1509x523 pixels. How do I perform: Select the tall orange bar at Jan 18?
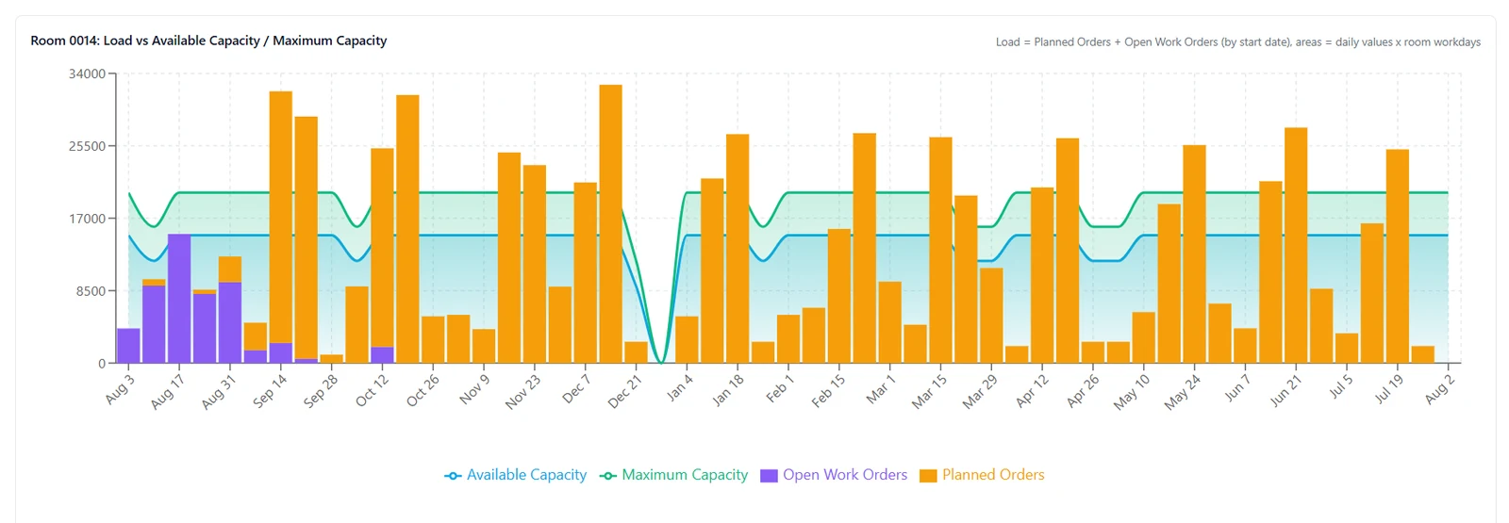(738, 249)
